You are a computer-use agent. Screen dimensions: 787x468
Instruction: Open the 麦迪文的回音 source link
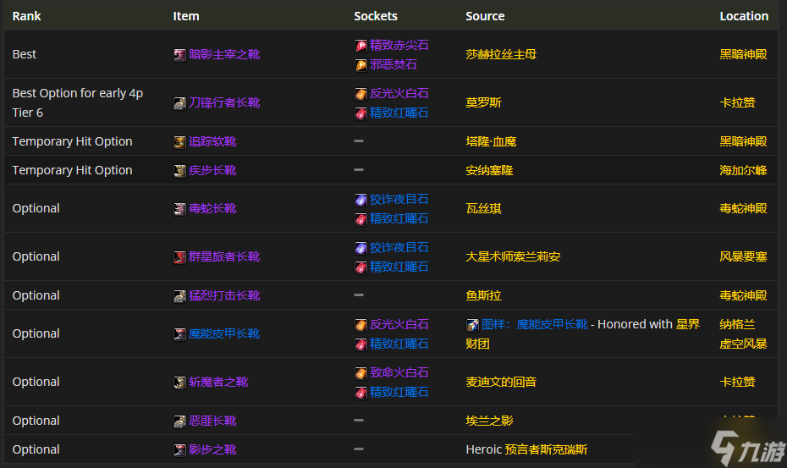[x=501, y=382]
